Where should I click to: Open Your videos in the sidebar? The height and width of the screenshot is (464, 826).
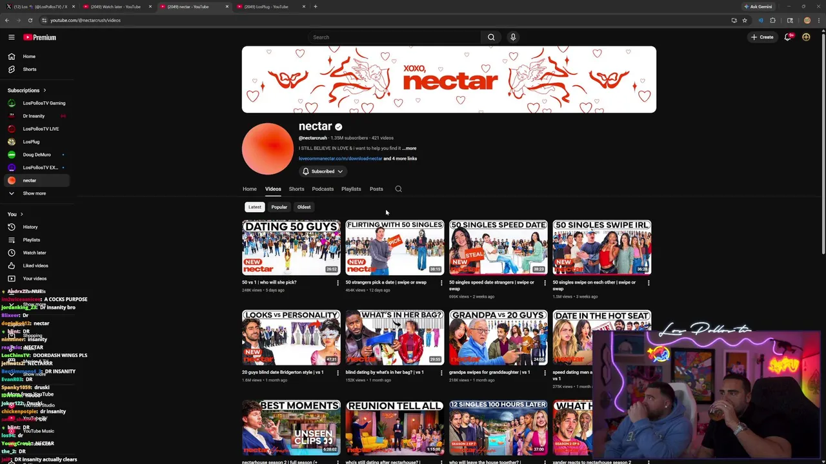pos(35,278)
